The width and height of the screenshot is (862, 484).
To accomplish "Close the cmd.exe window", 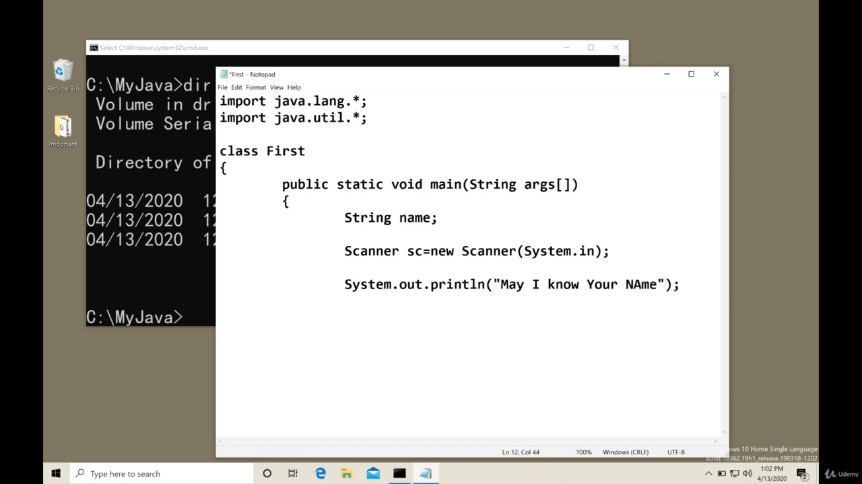I will pos(616,48).
